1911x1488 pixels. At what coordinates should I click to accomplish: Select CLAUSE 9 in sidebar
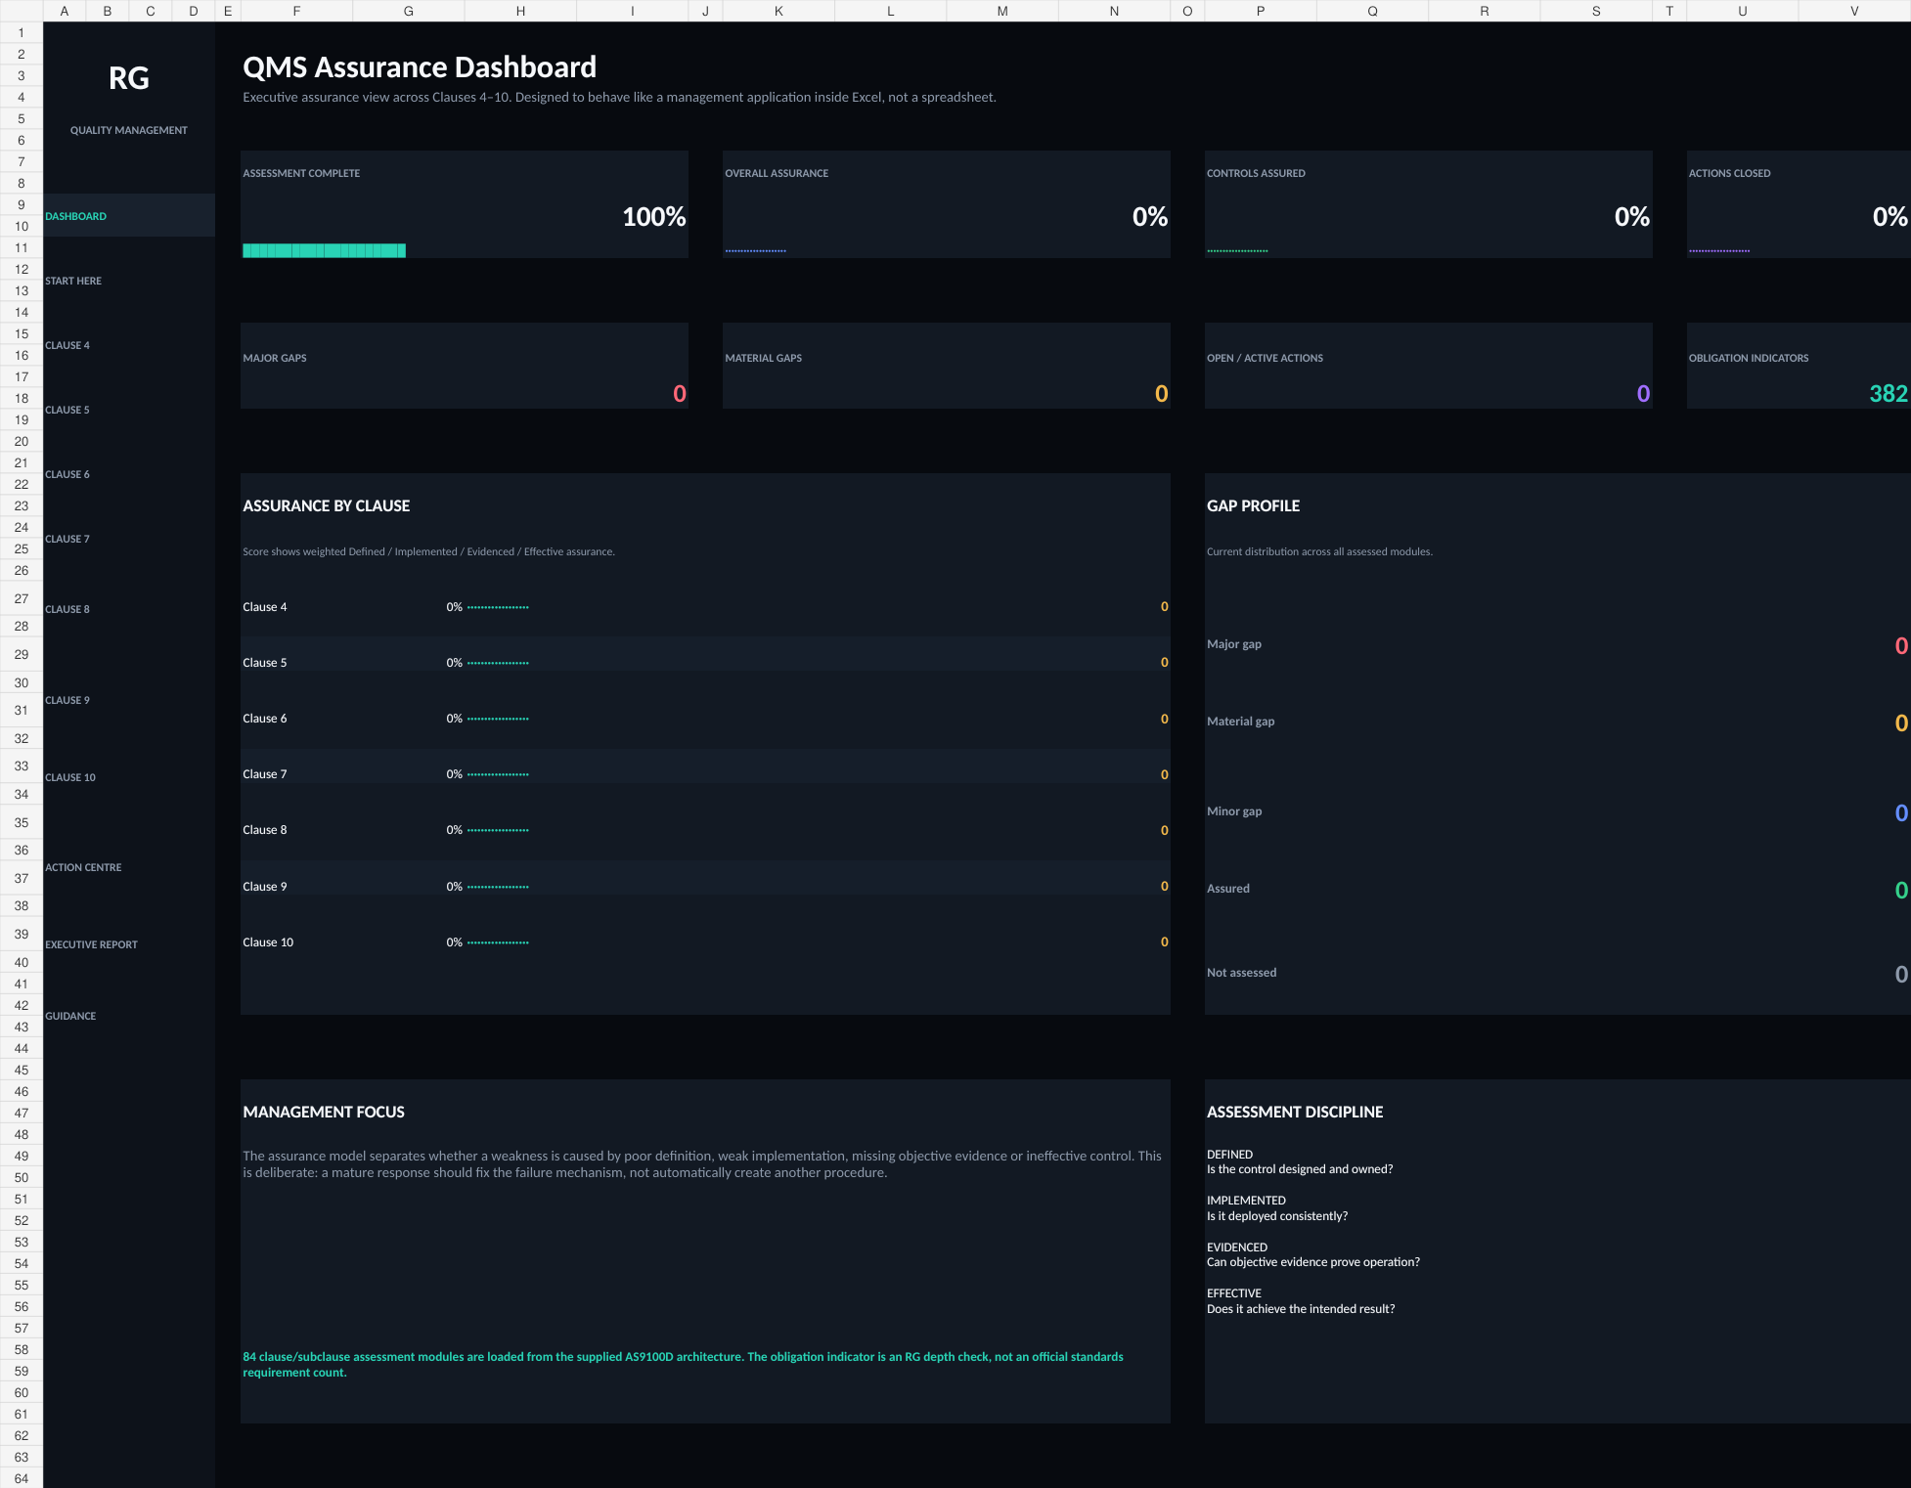tap(67, 700)
